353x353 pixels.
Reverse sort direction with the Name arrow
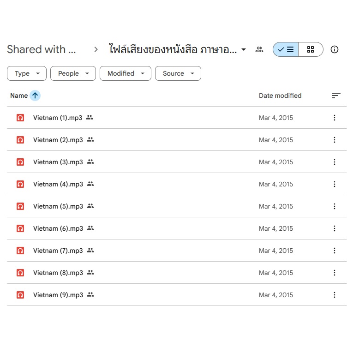tap(35, 96)
